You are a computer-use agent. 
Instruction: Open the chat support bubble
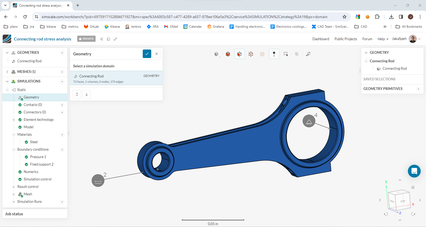(x=414, y=171)
